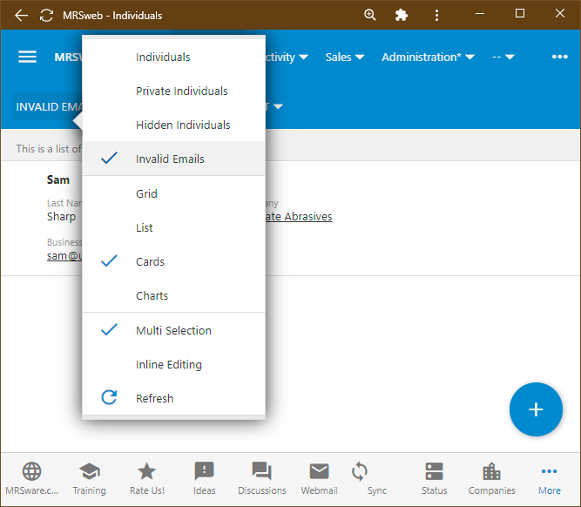The image size is (581, 507).
Task: Switch to Charts view style
Action: (x=173, y=296)
